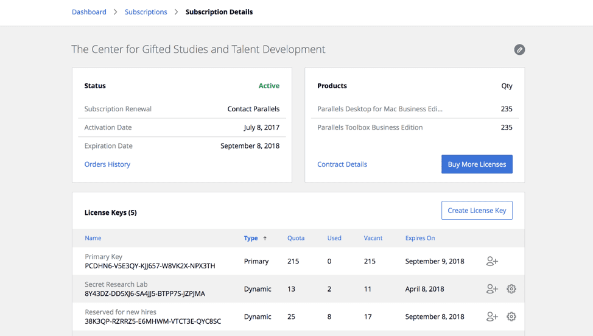
Task: Click the 'Qty' header in Products
Action: click(507, 86)
